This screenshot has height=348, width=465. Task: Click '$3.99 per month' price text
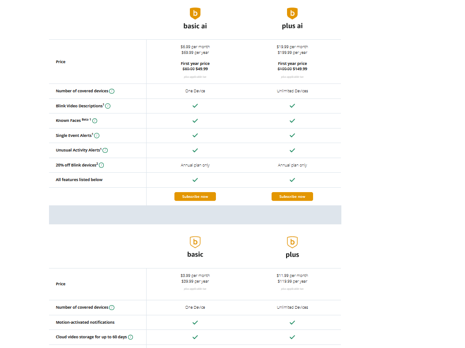click(195, 276)
